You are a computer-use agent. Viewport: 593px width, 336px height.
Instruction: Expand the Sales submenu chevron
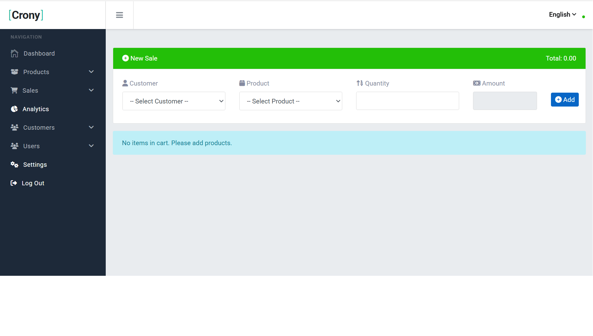click(91, 90)
